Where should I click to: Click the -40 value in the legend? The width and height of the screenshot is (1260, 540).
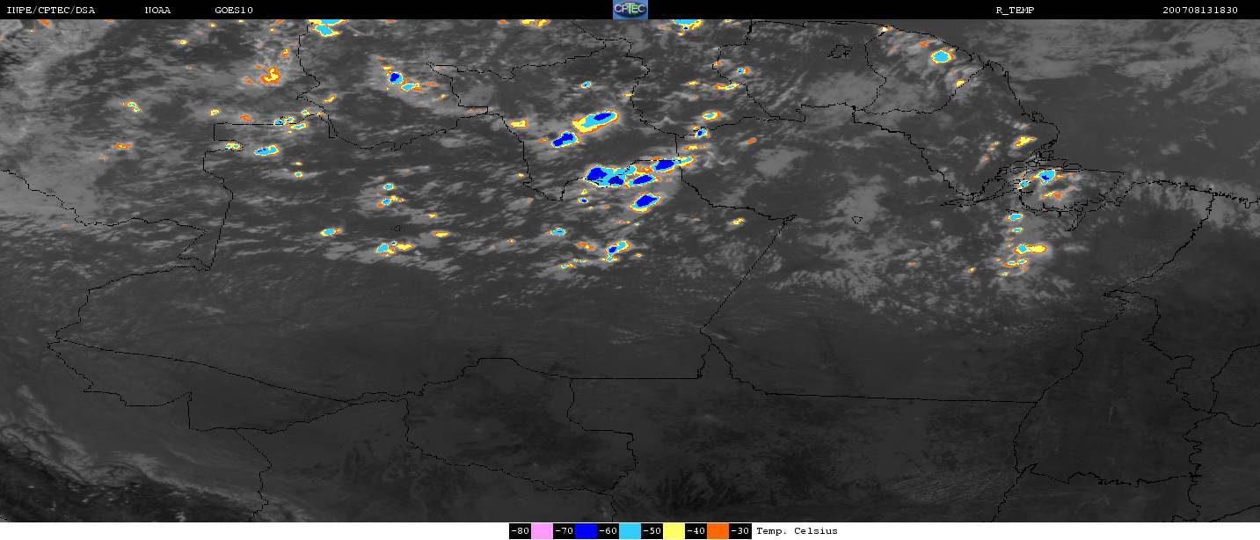(x=696, y=531)
